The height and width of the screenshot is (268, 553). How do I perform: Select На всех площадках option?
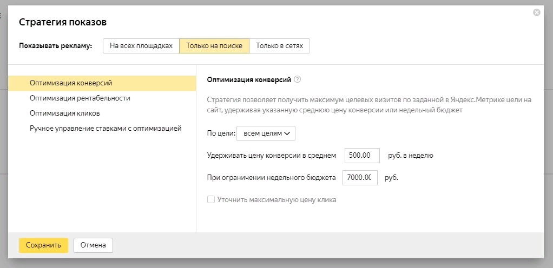point(141,46)
